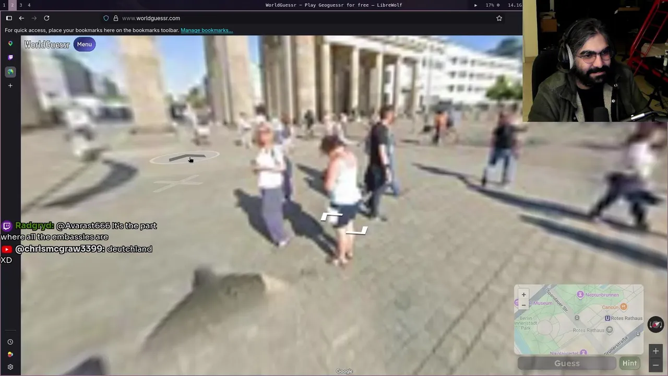Click the WorldGuessr logo text

click(x=47, y=45)
